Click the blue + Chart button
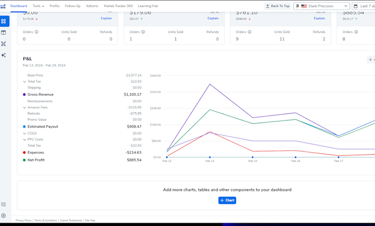The image size is (375, 226). [227, 201]
